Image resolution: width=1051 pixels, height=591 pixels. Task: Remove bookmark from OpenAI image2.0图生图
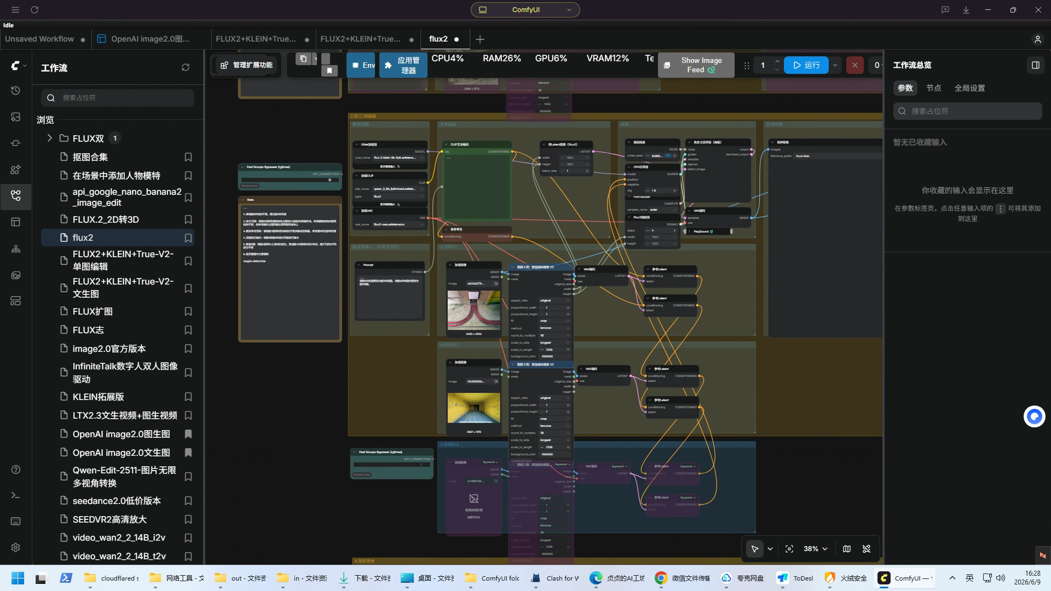pyautogui.click(x=188, y=434)
